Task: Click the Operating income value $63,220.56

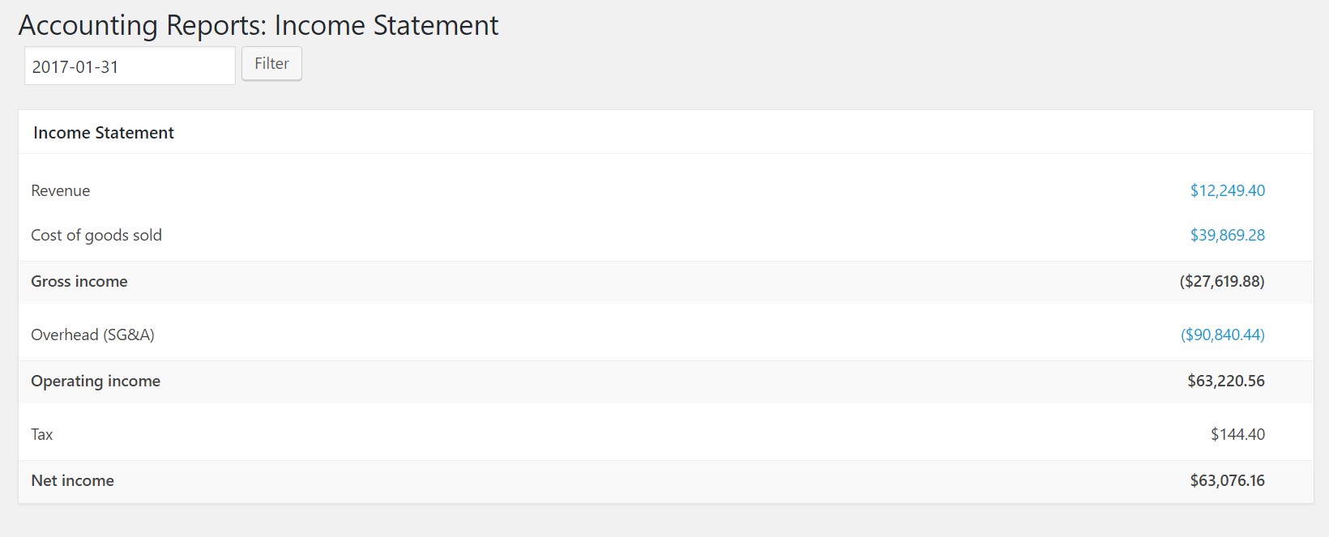Action: pos(1225,381)
